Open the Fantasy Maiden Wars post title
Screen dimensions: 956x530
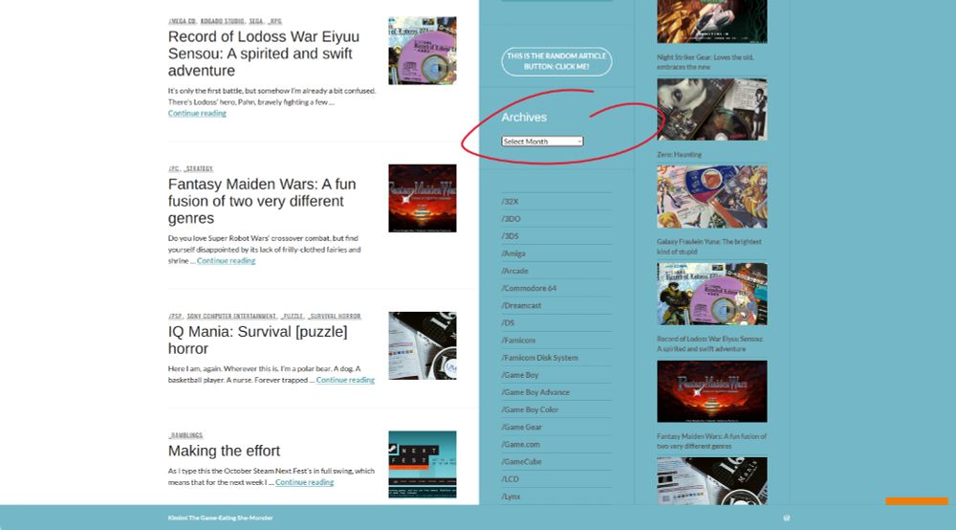tap(262, 201)
